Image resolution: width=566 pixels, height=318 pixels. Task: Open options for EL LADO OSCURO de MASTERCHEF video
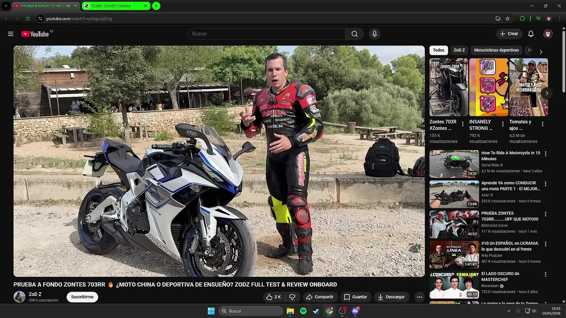545,274
